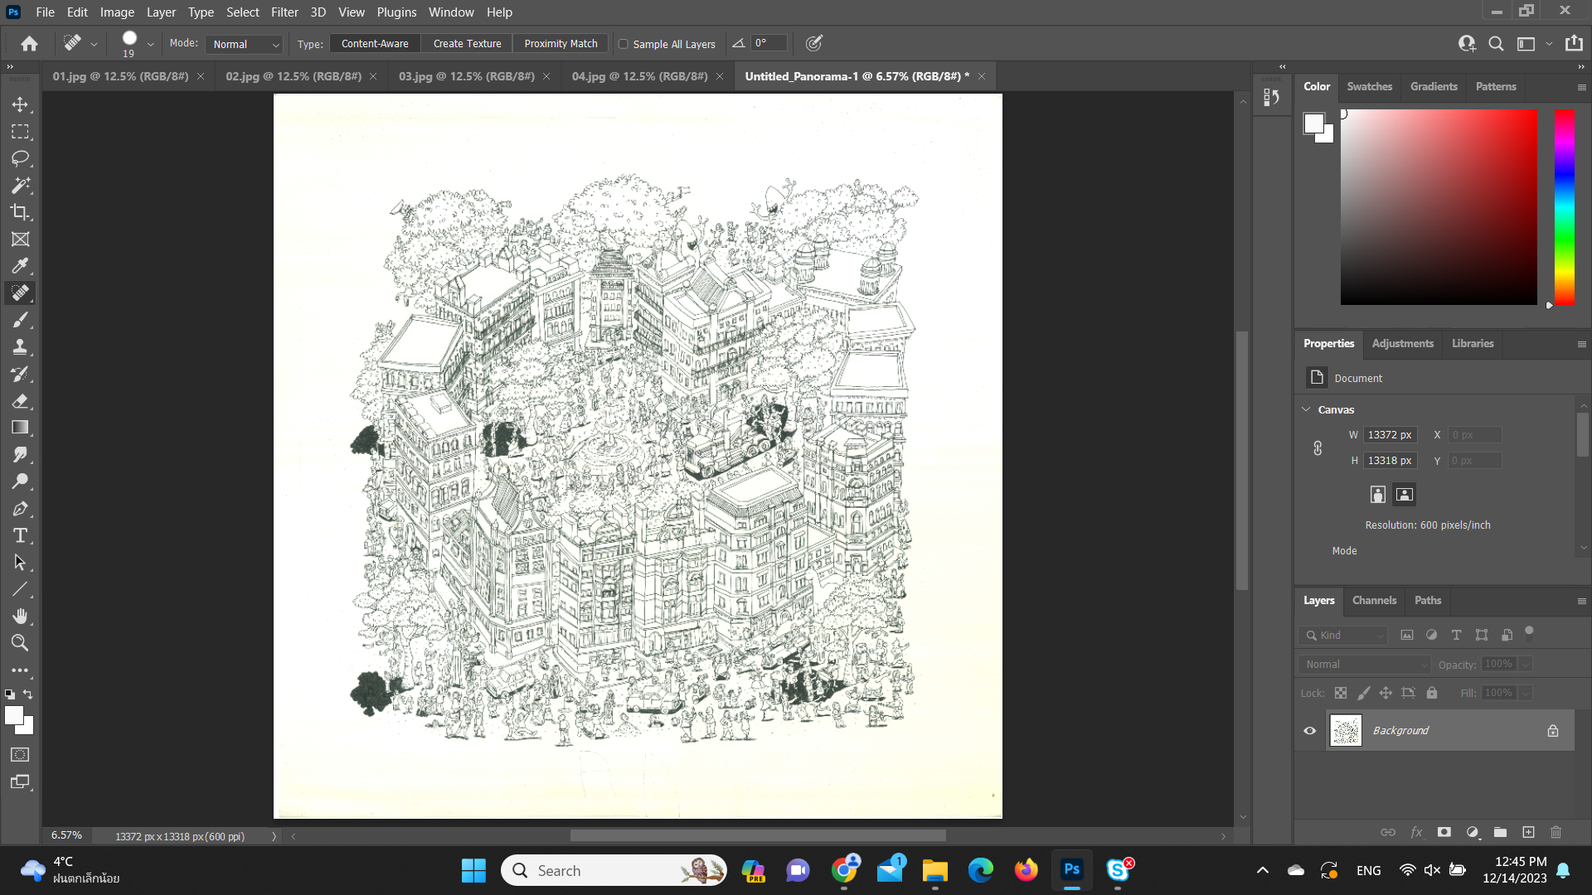Select the Magic Wand tool
This screenshot has width=1592, height=895.
coord(20,185)
